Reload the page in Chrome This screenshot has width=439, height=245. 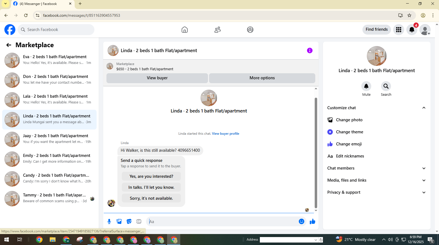pos(26,15)
